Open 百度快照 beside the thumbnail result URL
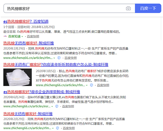The image size is (163, 131). [103, 85]
